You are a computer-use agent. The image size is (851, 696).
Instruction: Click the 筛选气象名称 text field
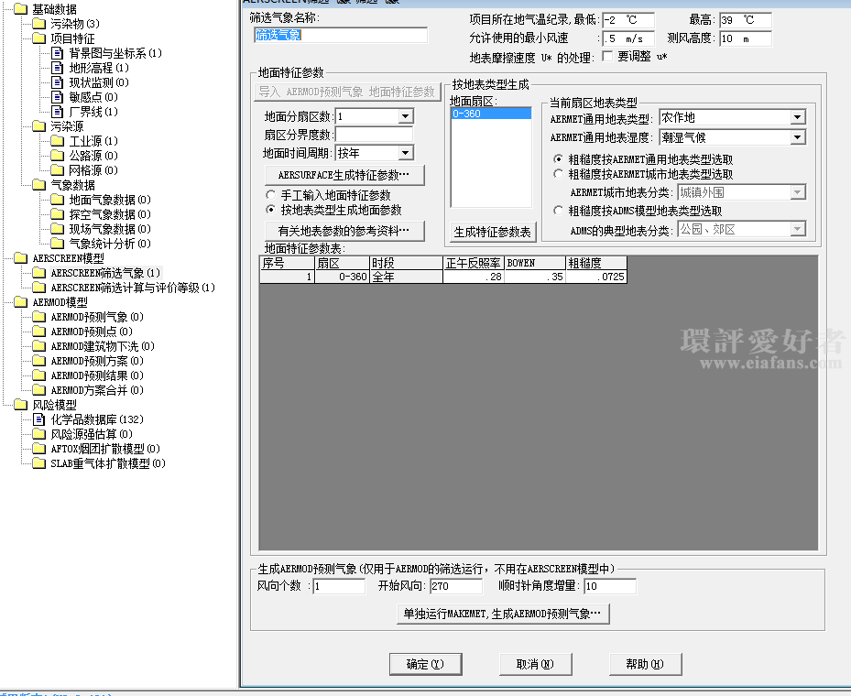pos(340,36)
